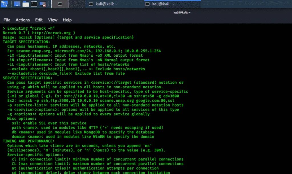The height and width of the screenshot is (174, 292).
Task: Click the http://ncrack.org URL in output
Action: click(51, 33)
